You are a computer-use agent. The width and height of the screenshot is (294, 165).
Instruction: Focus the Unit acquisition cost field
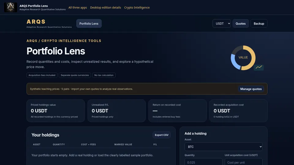(x=243, y=162)
